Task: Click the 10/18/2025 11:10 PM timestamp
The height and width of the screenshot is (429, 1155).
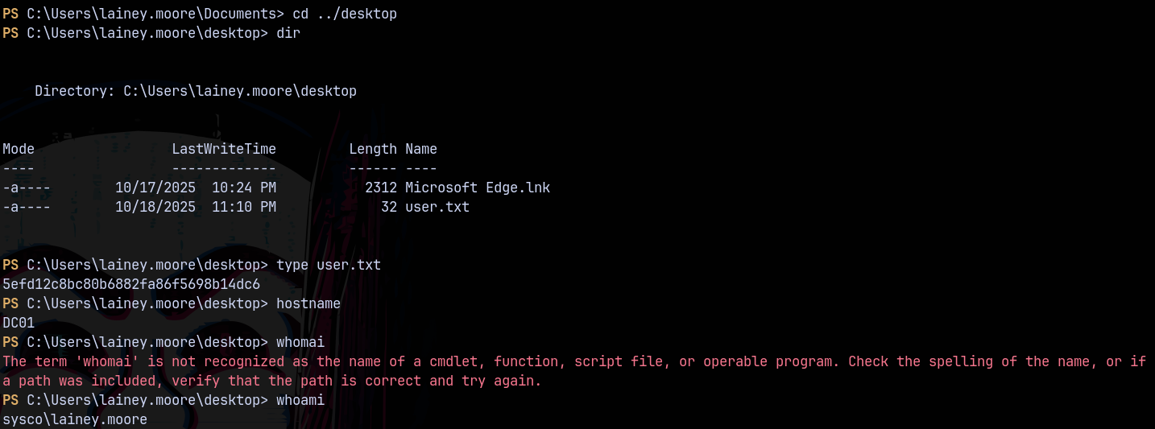Action: (x=195, y=207)
